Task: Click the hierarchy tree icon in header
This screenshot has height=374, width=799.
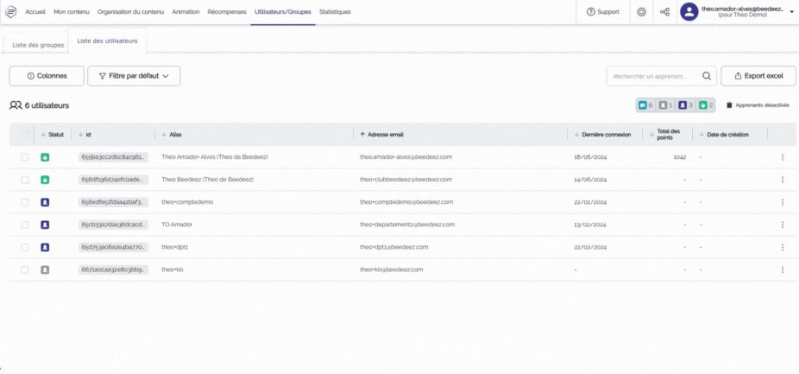Action: click(664, 12)
